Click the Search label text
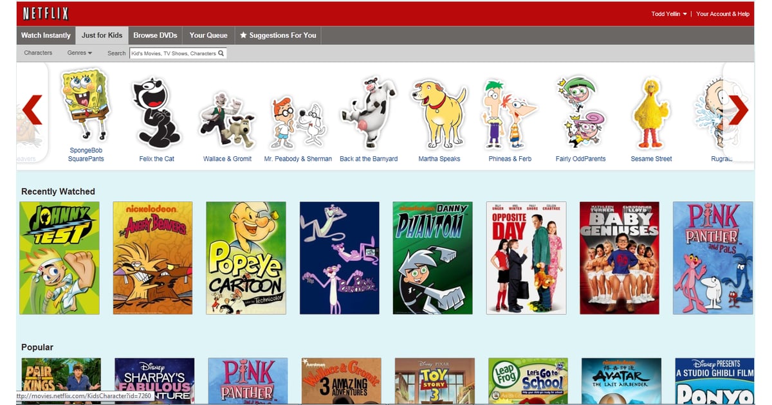 coord(116,53)
